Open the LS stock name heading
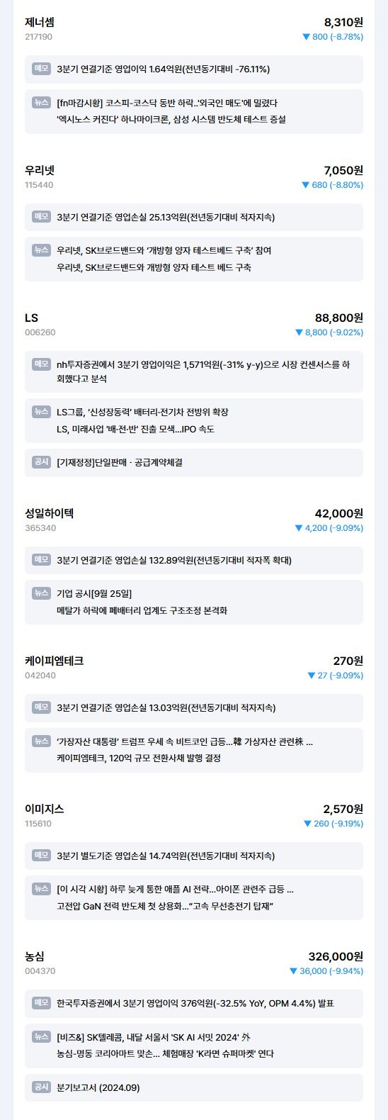The height and width of the screenshot is (1120, 388). [31, 318]
